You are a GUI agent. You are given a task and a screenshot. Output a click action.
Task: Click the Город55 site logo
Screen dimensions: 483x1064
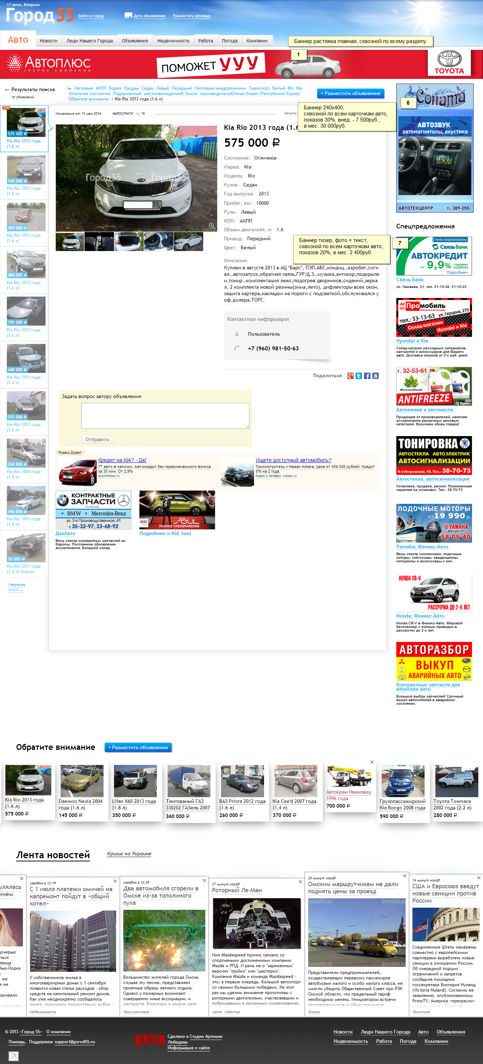40,15
